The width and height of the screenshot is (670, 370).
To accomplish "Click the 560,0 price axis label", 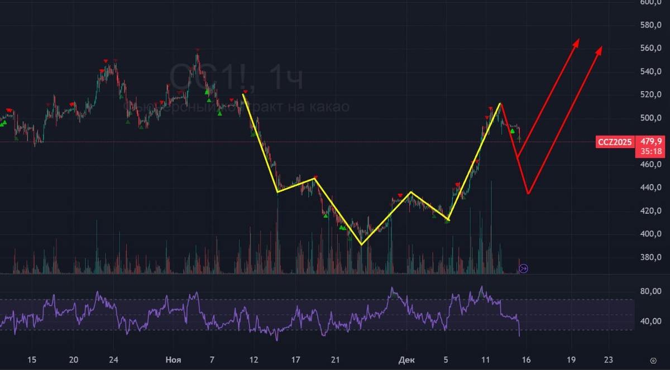I will click(x=650, y=49).
